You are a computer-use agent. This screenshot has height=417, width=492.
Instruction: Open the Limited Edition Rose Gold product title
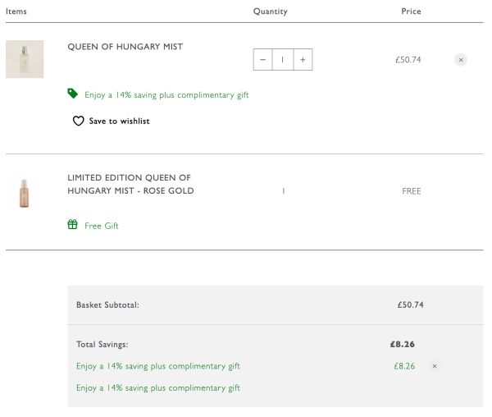pos(130,185)
